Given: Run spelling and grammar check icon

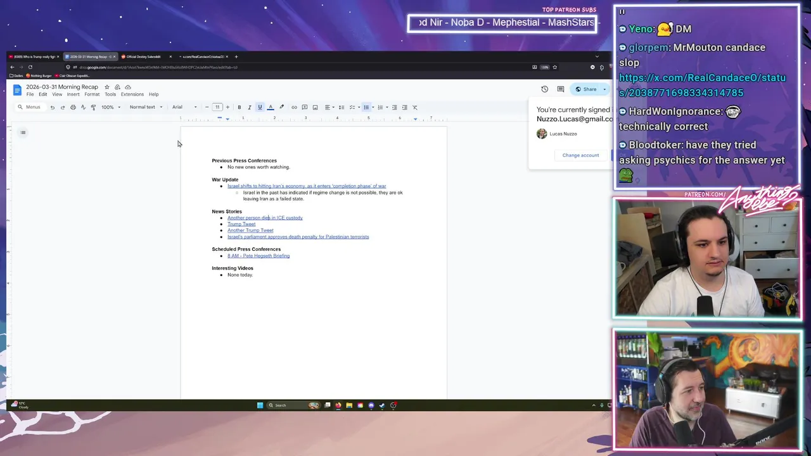Looking at the screenshot, I should coord(83,107).
